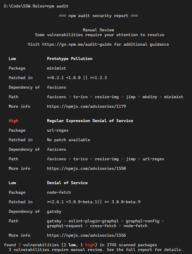
Task: Click the "Prototype Pollution" vulnerability title
Action: [x=70, y=59]
